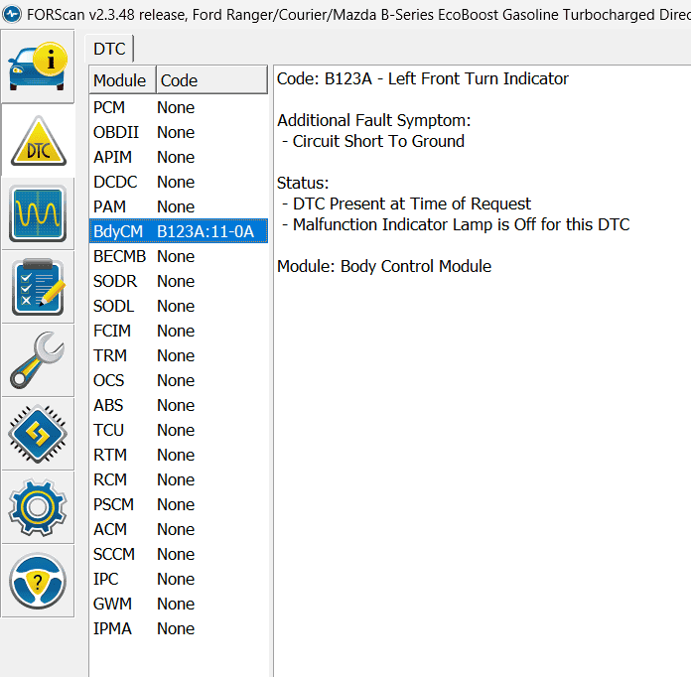Click the FORScan app icon in title bar

point(12,14)
